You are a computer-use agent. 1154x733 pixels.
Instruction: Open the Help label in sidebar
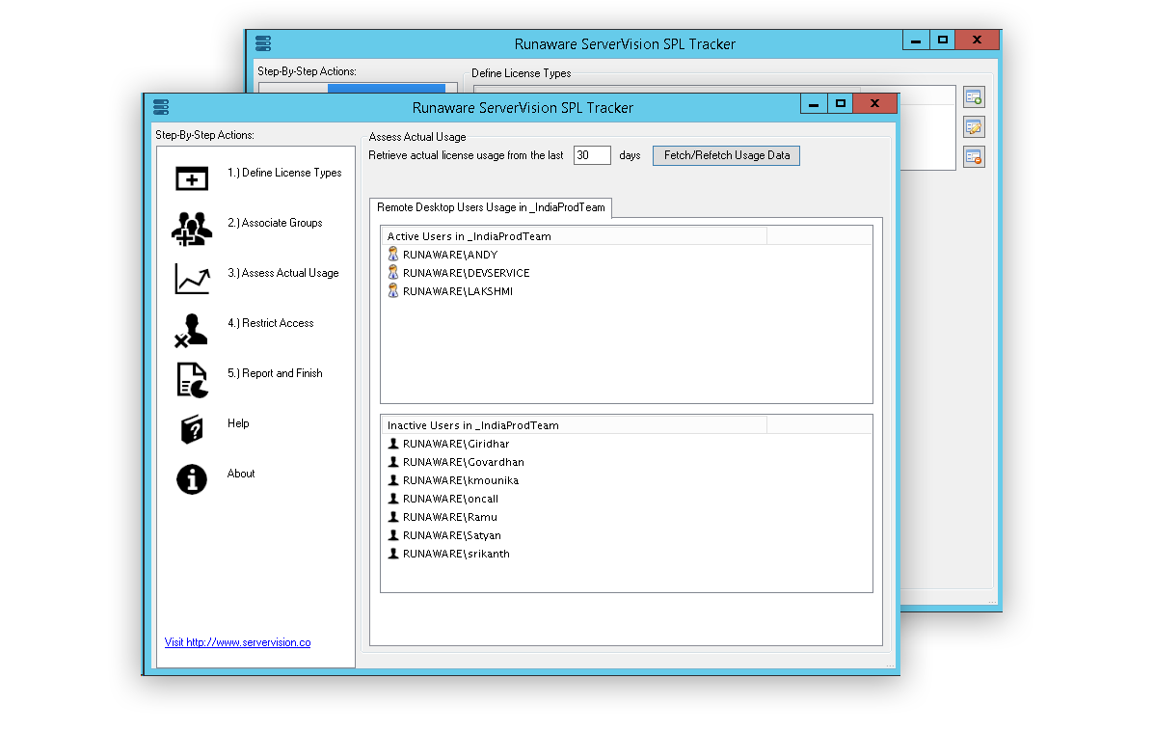(x=238, y=423)
